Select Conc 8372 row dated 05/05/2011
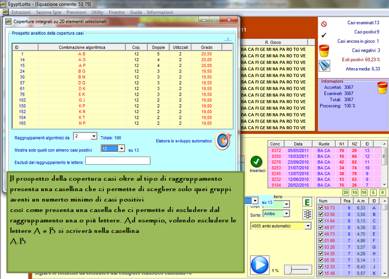This screenshot has width=389, height=279. (x=325, y=150)
